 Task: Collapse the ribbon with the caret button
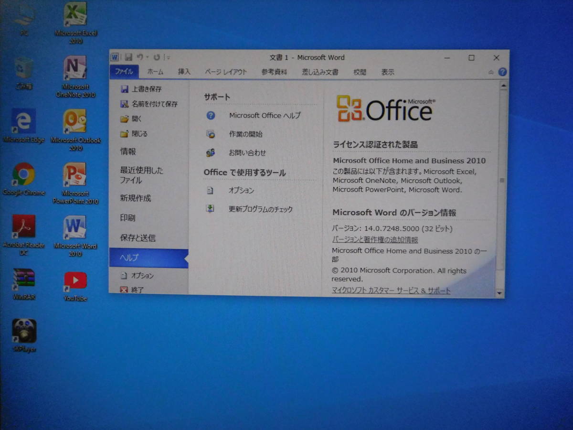(491, 72)
